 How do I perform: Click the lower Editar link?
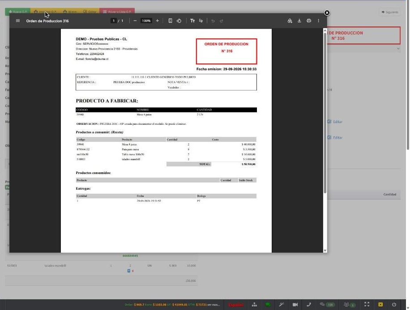pyautogui.click(x=335, y=137)
